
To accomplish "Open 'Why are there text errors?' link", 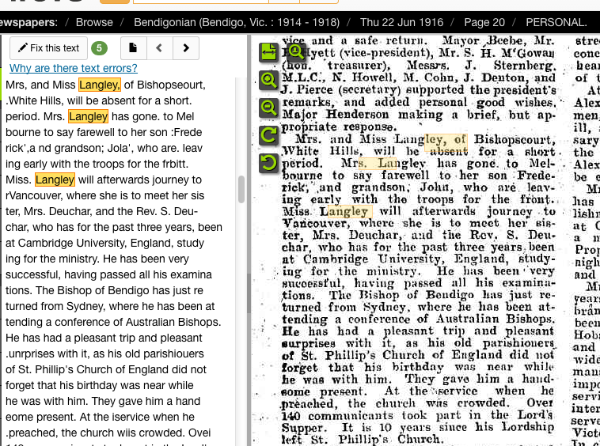I will 73,68.
